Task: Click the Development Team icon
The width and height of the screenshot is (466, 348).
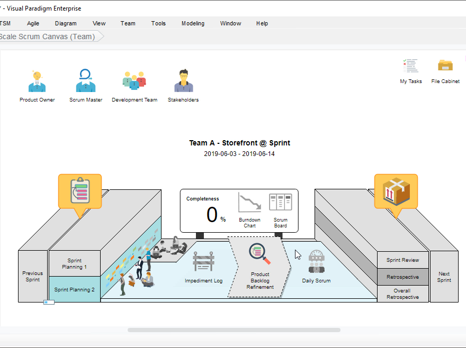Action: pyautogui.click(x=135, y=78)
